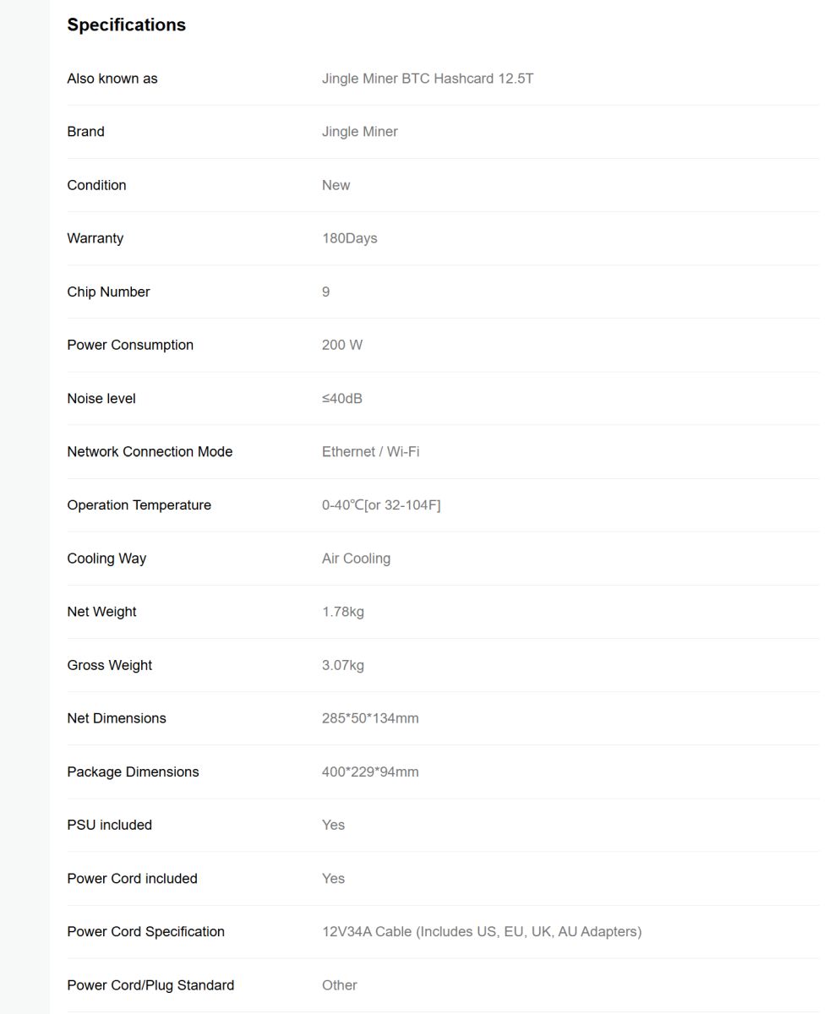Viewport: 835px width, 1014px height.
Task: Click the '200 W' power consumption value
Action: click(341, 345)
